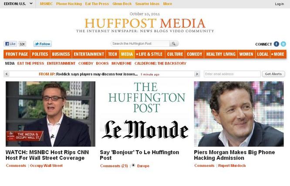290x186 pixels.
Task: Click the ticker next arrow
Action: tap(197, 74)
